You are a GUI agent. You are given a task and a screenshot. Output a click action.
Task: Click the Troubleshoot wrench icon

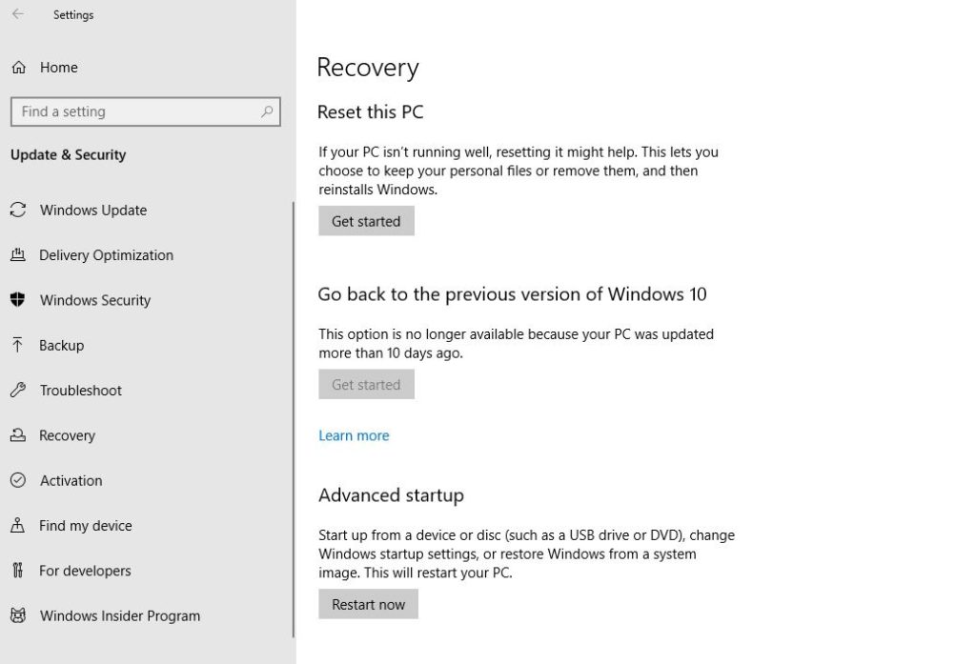[18, 391]
